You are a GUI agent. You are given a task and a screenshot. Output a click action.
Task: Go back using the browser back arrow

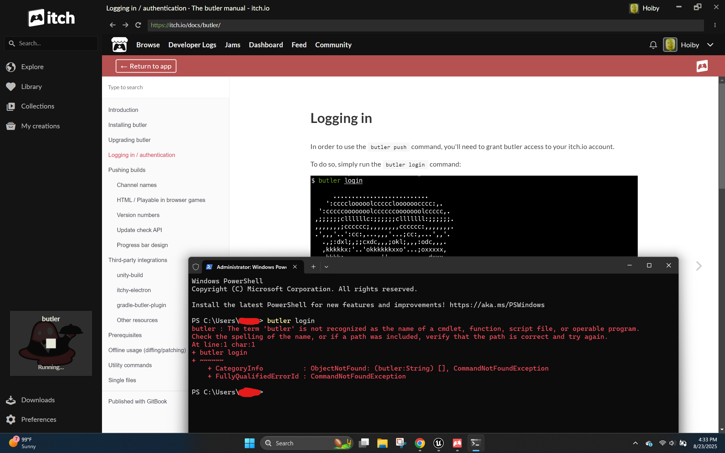click(113, 25)
